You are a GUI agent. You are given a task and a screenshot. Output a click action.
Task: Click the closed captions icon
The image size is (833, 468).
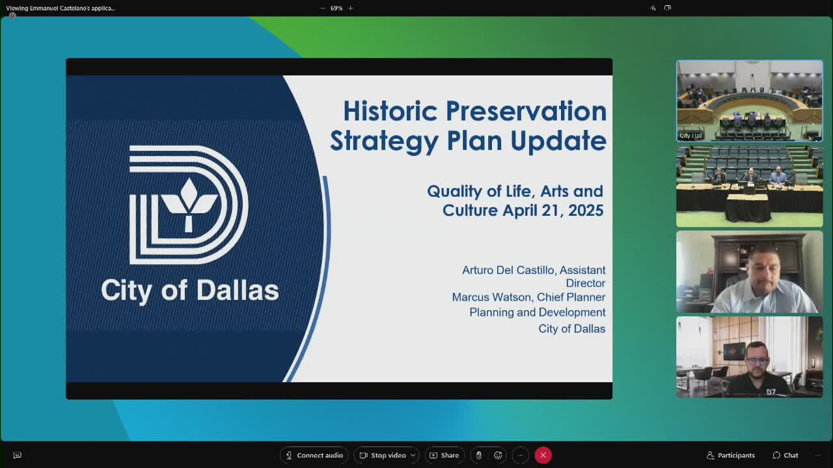[x=18, y=454]
